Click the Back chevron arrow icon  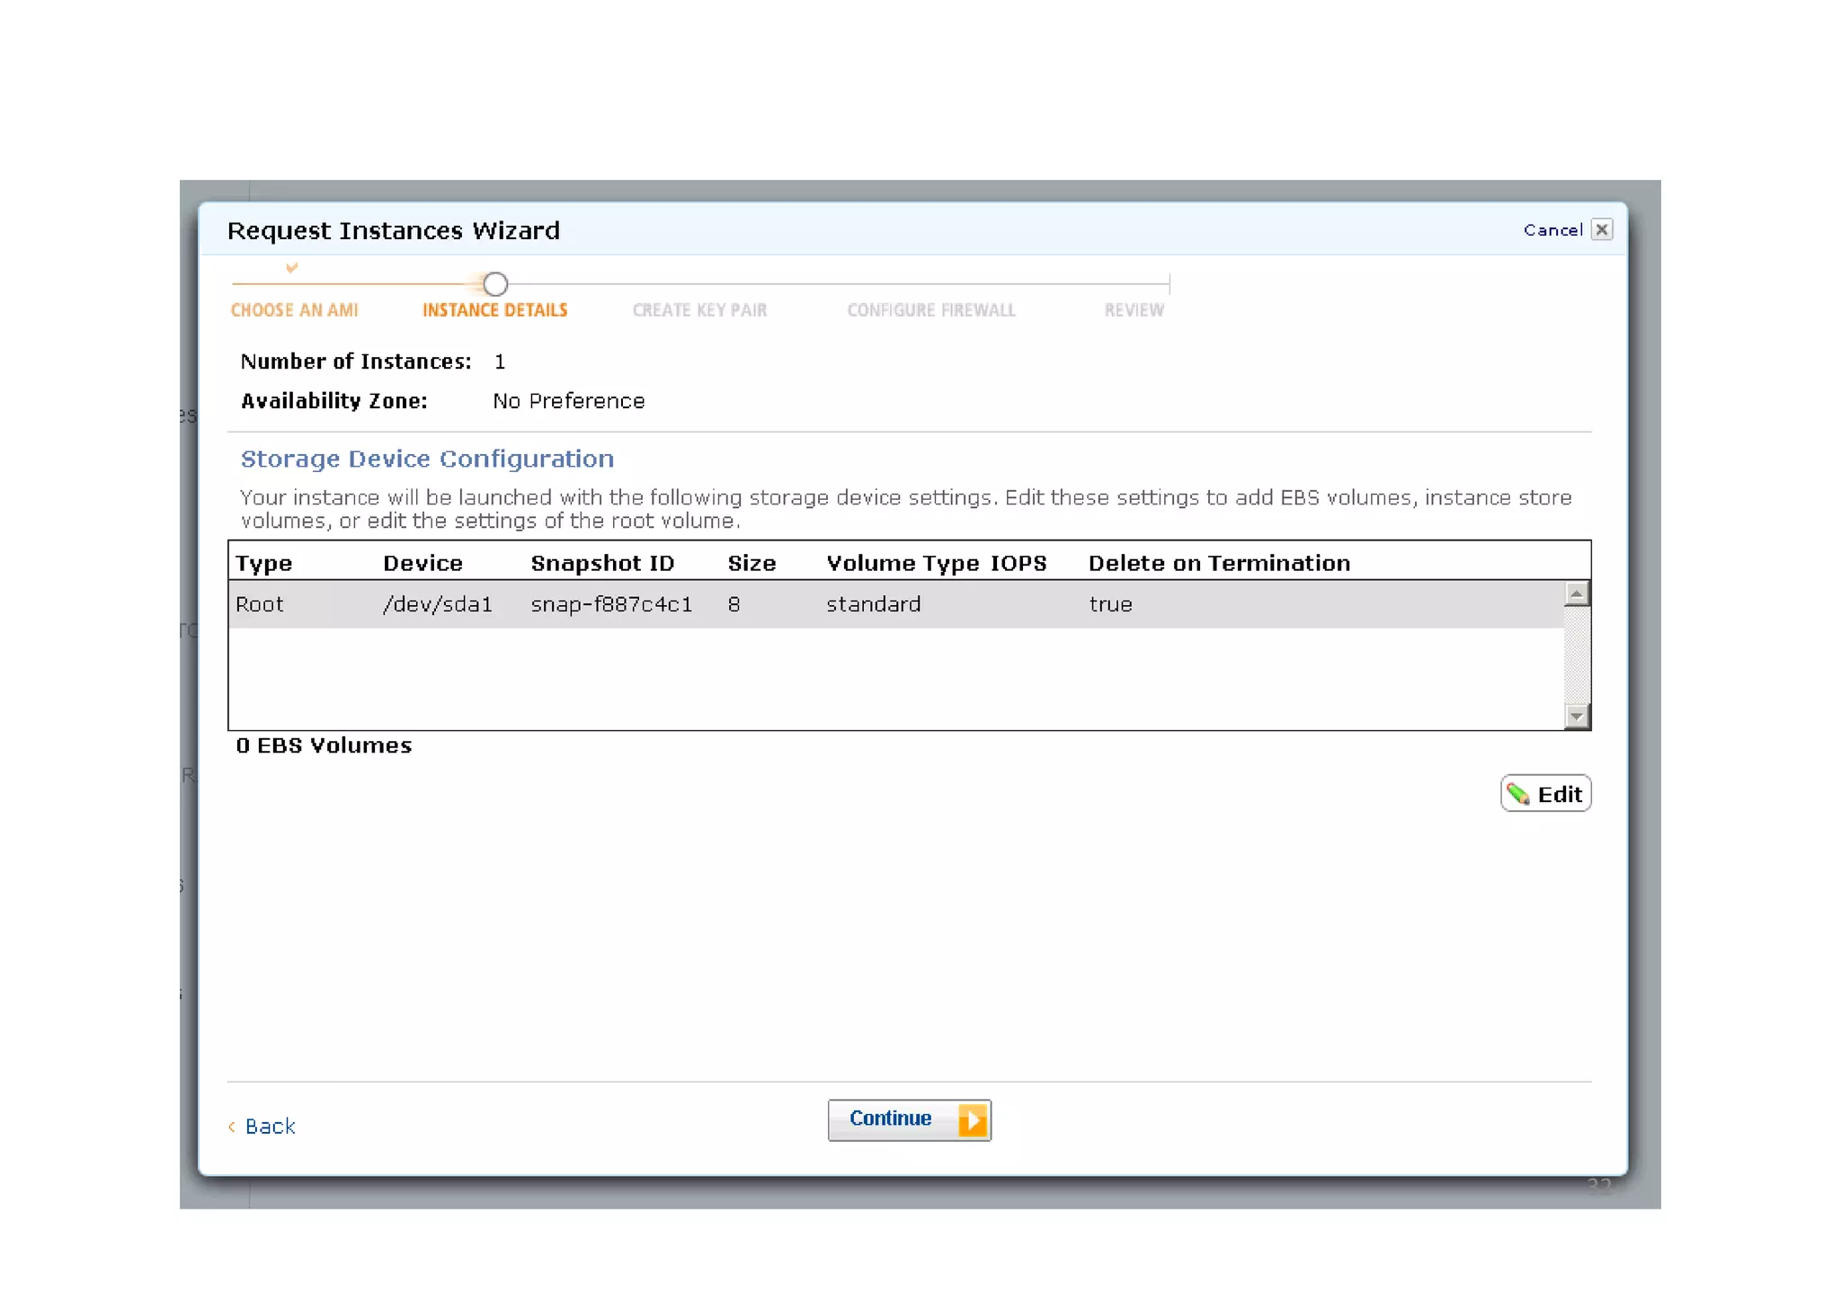coord(232,1127)
